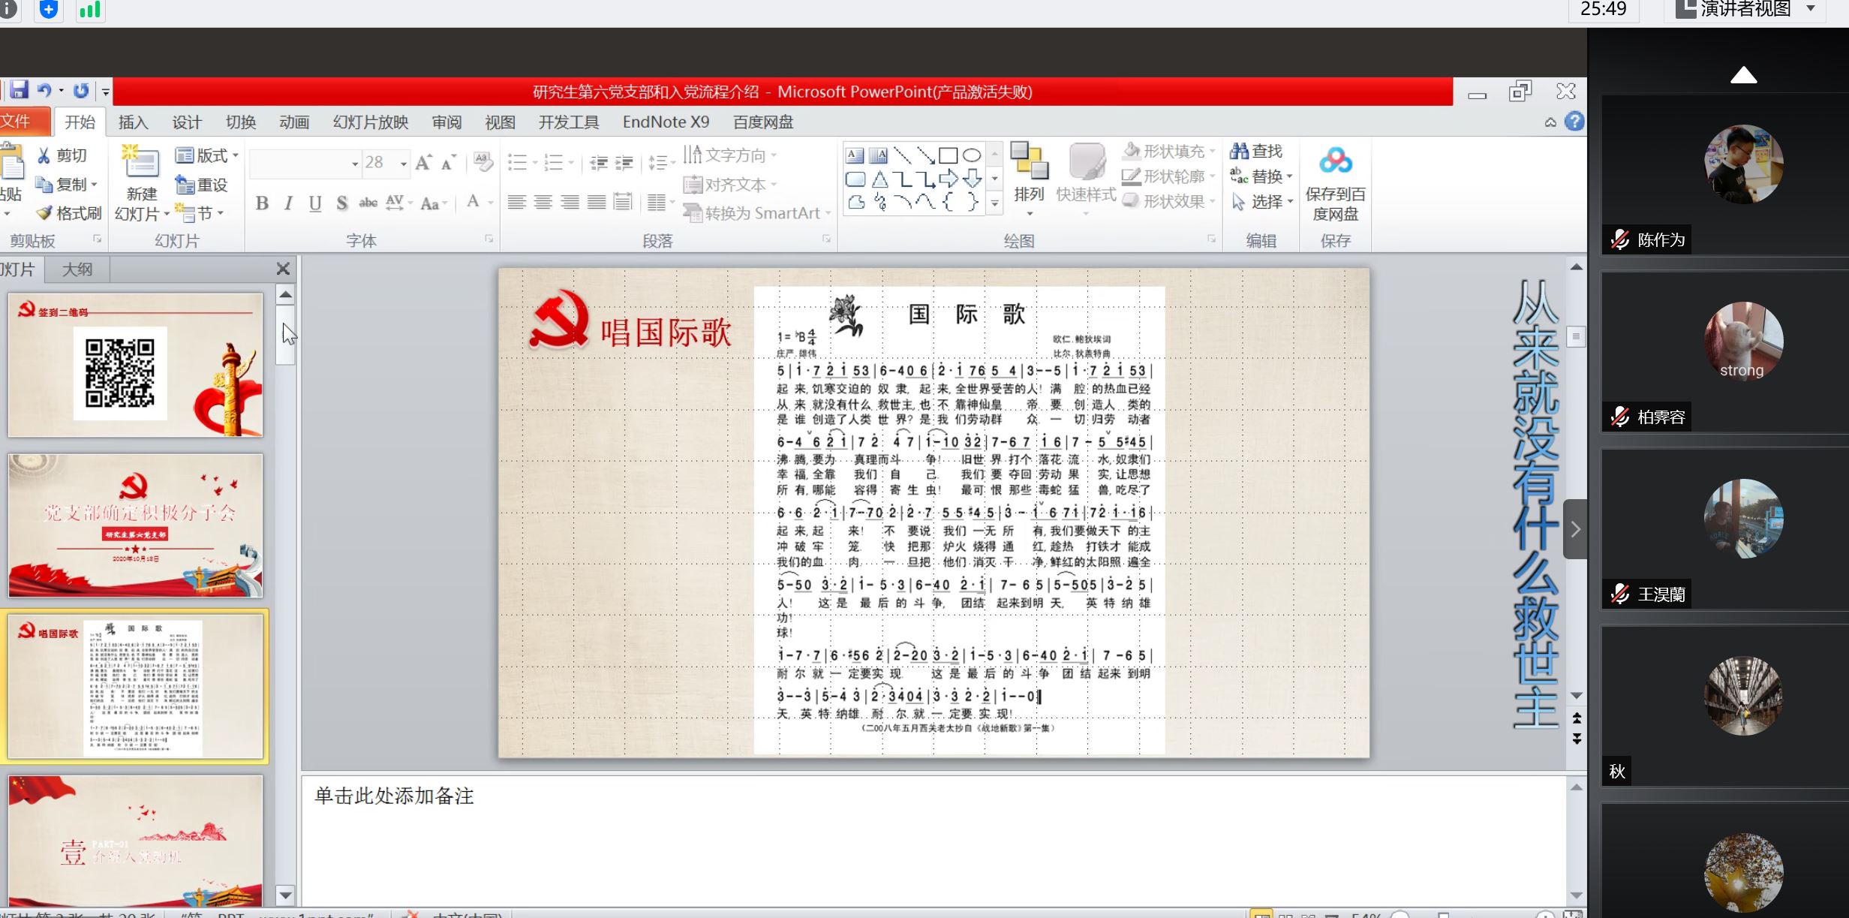The width and height of the screenshot is (1849, 918).
Task: Insert a rectangle shape from Drawing gallery
Action: pyautogui.click(x=948, y=155)
